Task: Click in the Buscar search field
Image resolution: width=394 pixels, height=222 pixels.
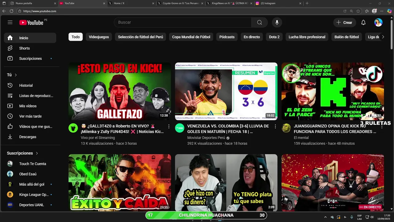Action: (x=183, y=23)
